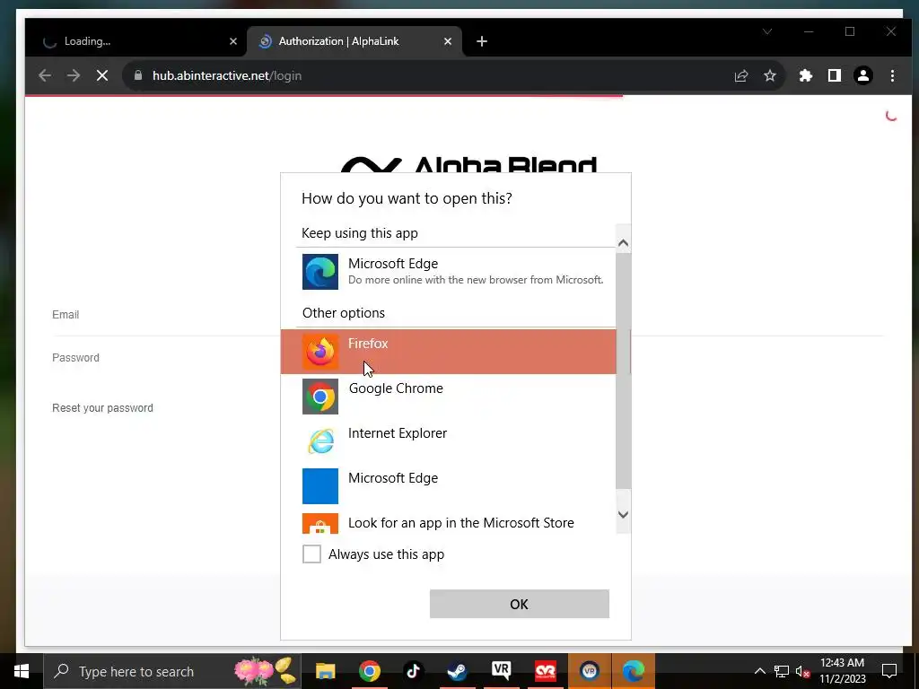This screenshot has height=689, width=919.
Task: Launch TikTok from the taskbar
Action: point(413,671)
